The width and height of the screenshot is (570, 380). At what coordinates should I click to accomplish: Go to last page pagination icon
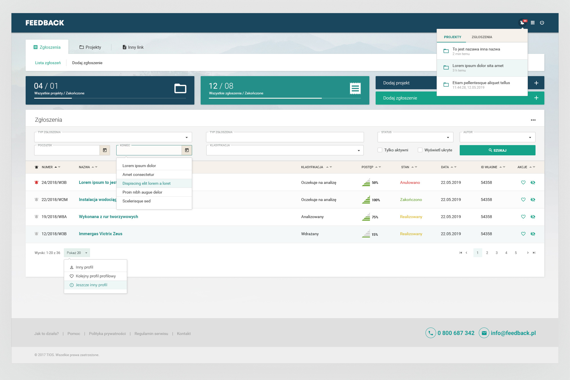[x=534, y=253]
